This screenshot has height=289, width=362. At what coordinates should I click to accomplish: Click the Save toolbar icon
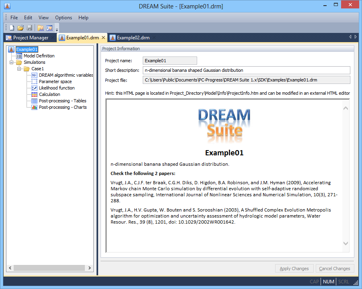(x=29, y=28)
